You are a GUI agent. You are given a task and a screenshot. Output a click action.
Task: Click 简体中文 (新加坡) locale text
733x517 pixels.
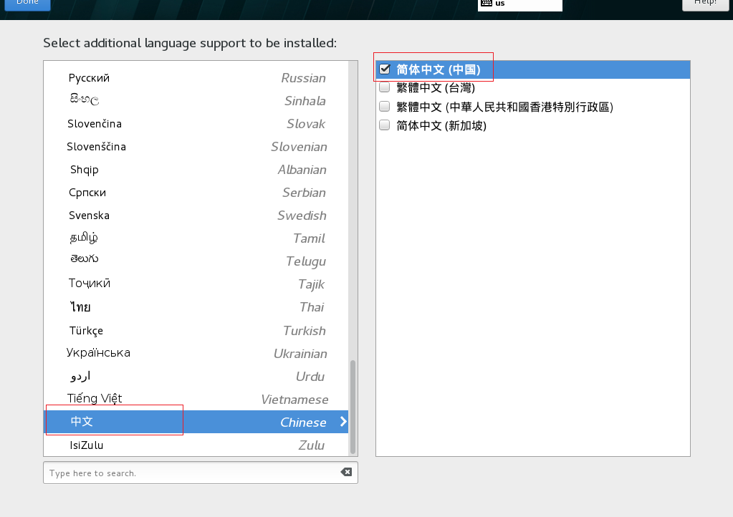coord(441,125)
